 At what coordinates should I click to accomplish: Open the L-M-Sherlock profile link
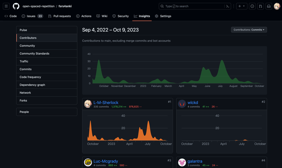[x=106, y=103]
